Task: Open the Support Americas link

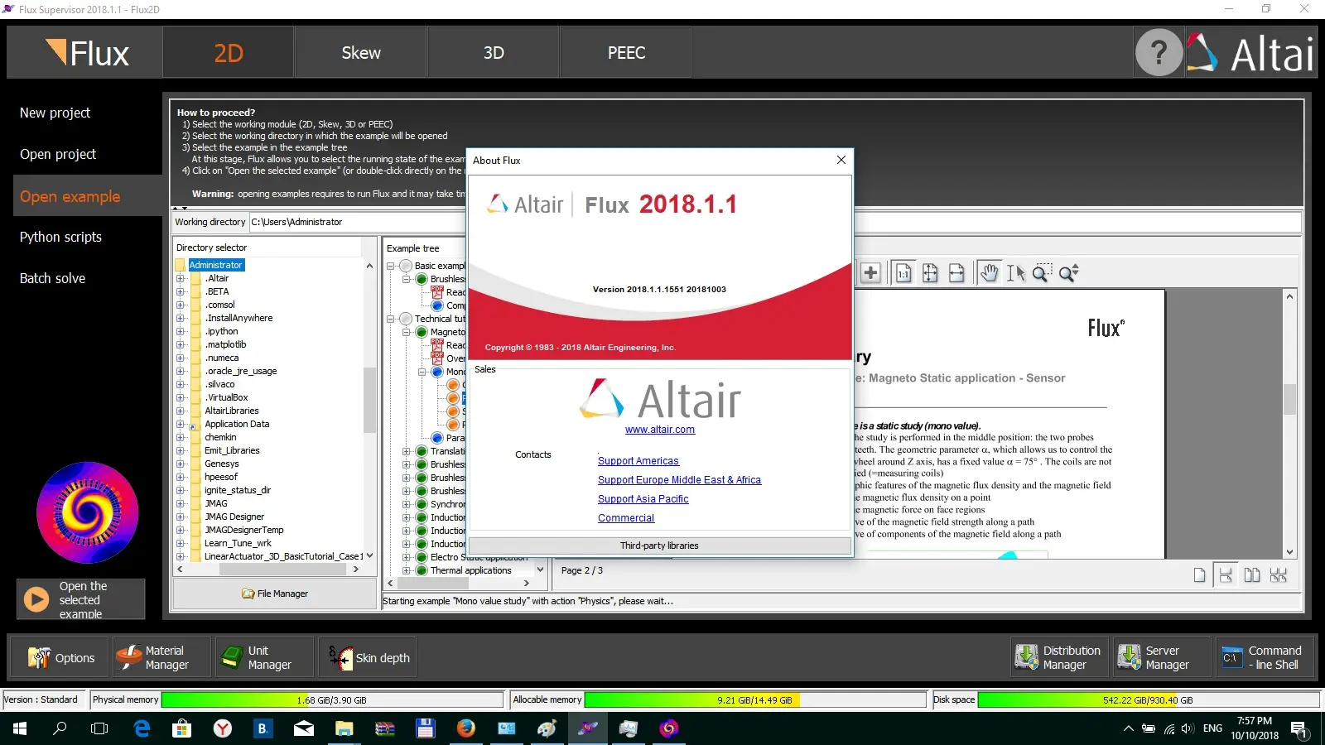Action: (638, 461)
